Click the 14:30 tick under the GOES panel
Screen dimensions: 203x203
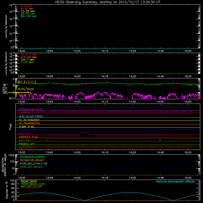click(132, 102)
